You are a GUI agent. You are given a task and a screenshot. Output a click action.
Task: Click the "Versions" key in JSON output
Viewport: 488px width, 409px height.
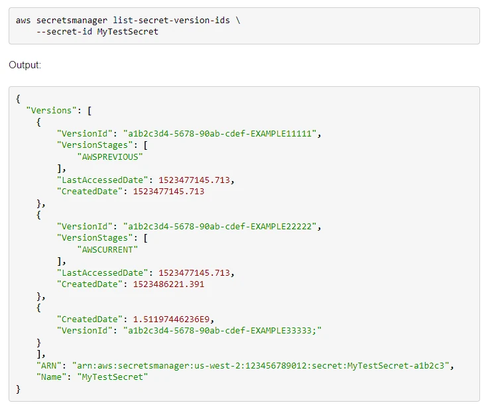[51, 111]
